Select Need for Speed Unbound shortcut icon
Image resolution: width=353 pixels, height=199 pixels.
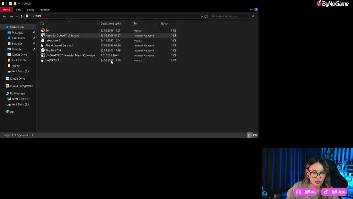click(x=43, y=35)
